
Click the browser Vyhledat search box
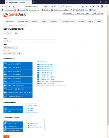(69, 6)
